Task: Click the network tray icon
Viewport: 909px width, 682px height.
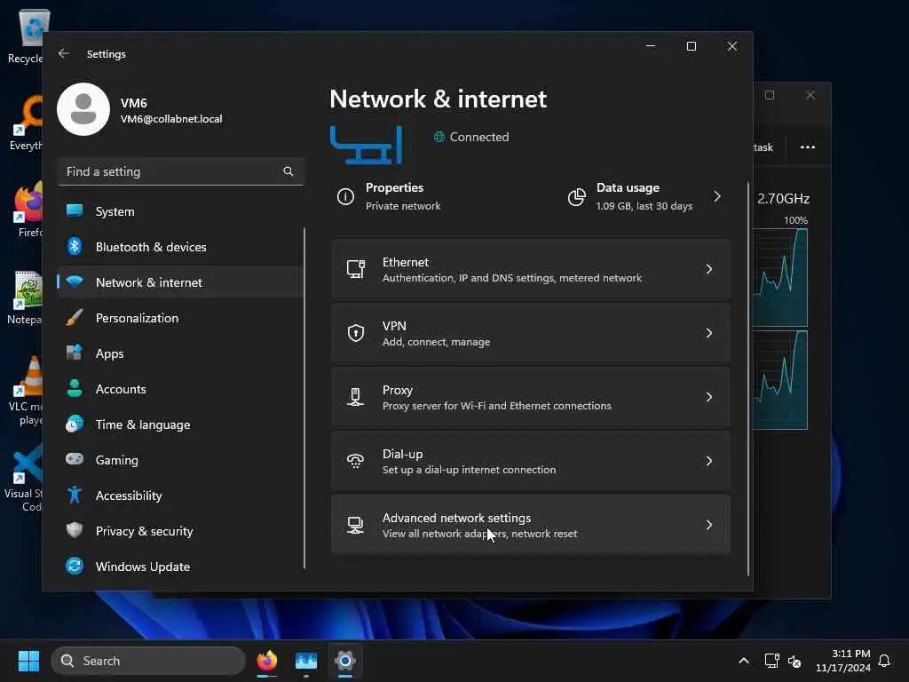Action: coord(771,661)
